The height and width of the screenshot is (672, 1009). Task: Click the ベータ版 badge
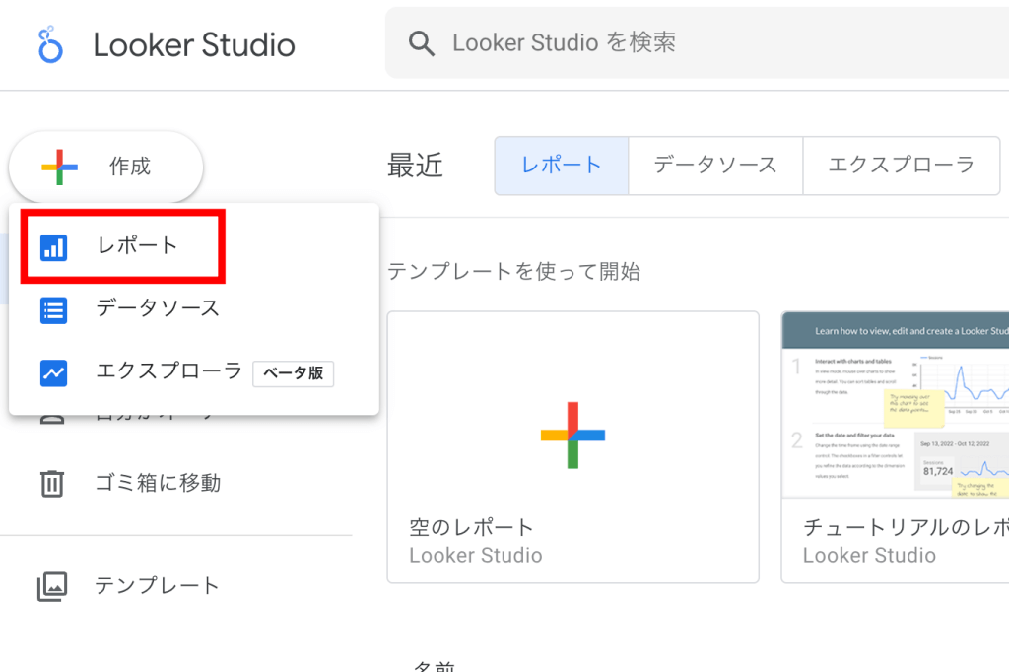pyautogui.click(x=294, y=373)
